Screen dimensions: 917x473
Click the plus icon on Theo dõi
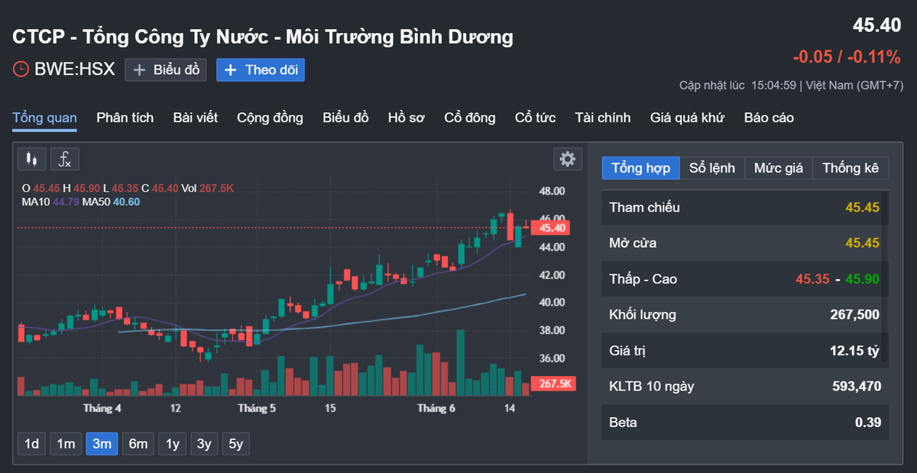tap(230, 70)
